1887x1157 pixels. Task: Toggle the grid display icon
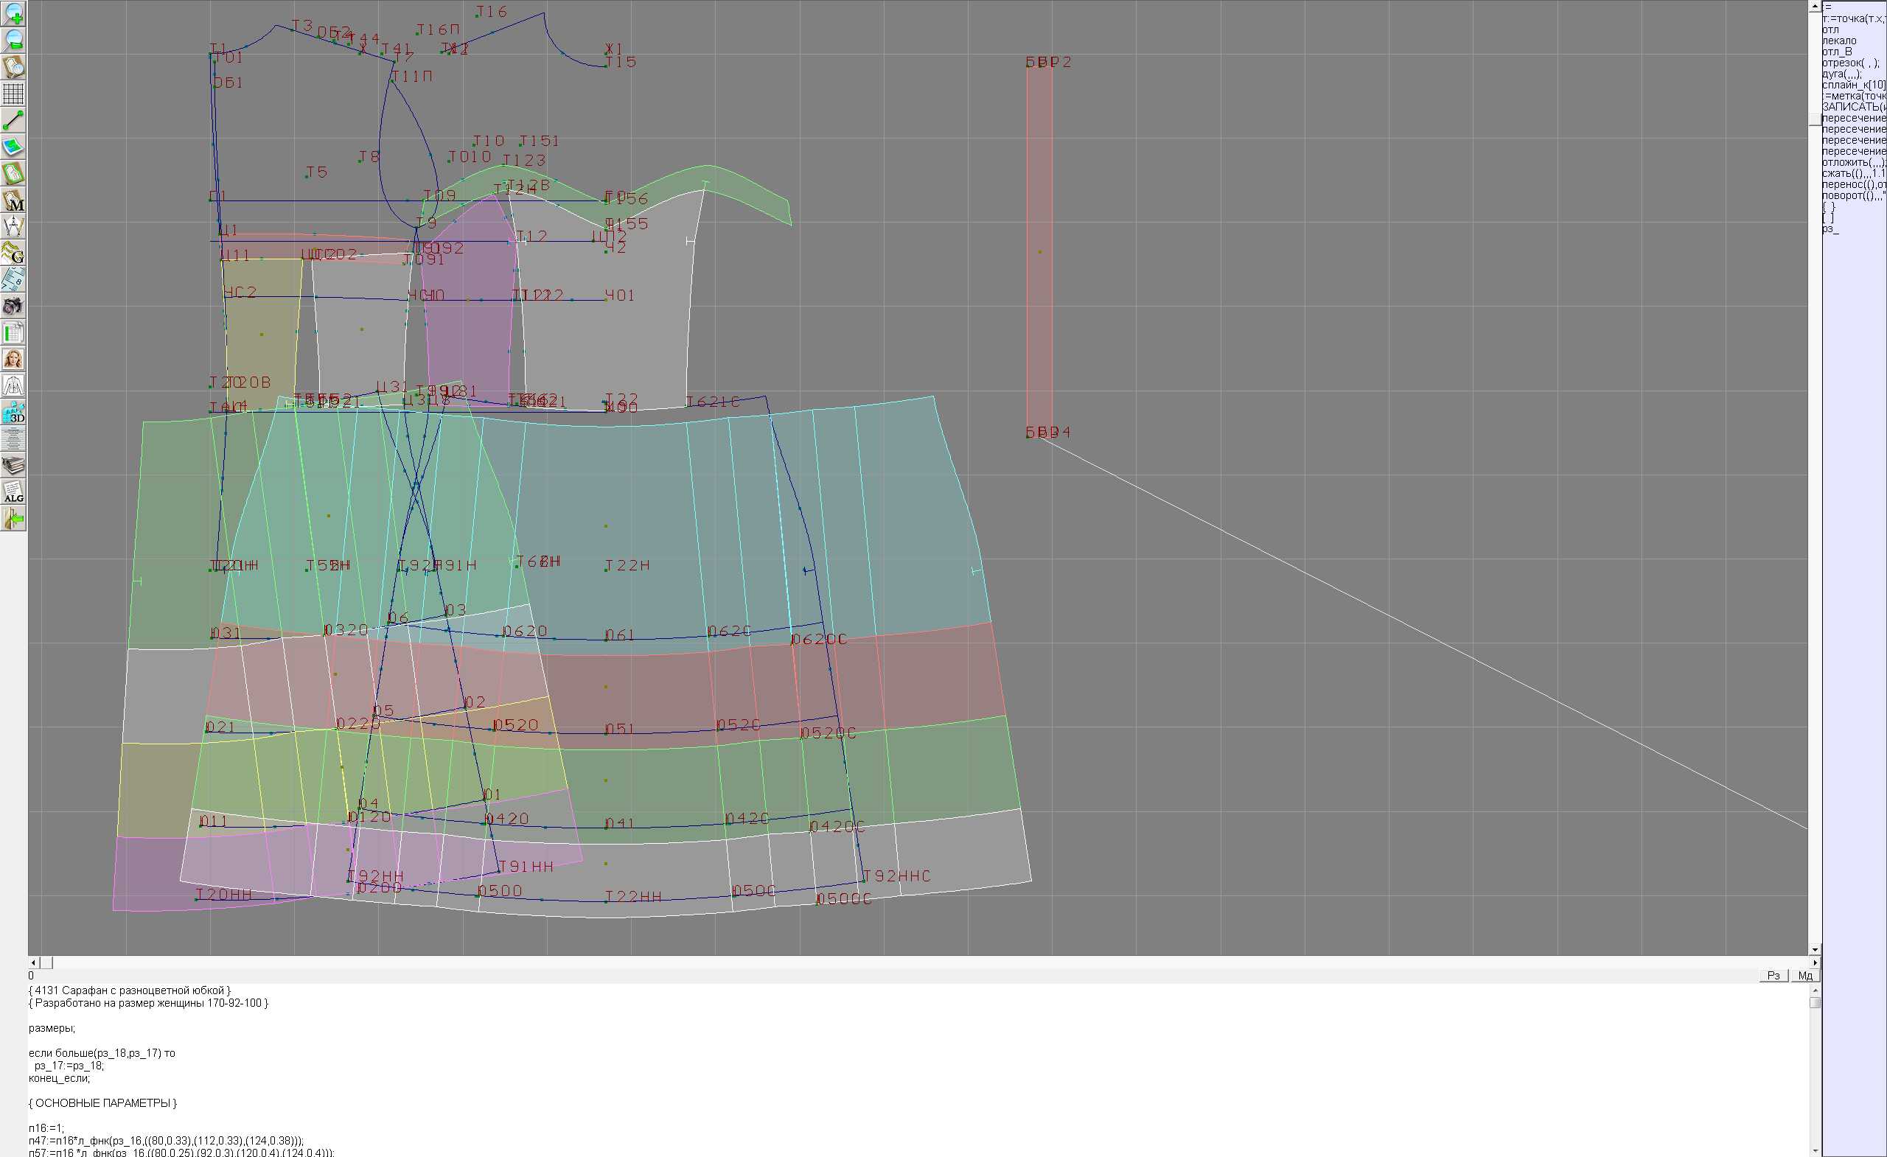point(13,94)
